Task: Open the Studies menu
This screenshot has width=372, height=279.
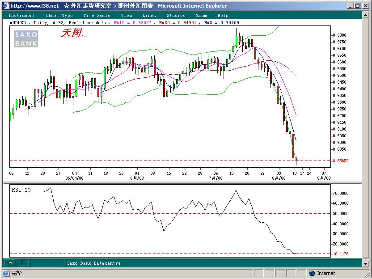Action: point(176,16)
